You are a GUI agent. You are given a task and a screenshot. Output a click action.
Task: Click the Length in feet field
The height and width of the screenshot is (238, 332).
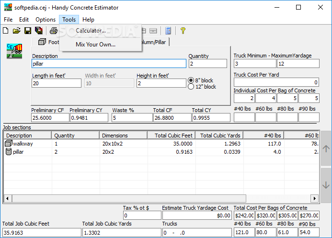[57, 83]
